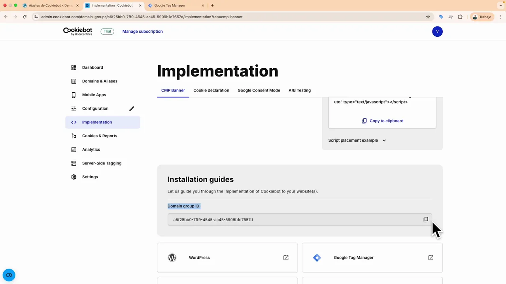Click Copy to clipboard button
The image size is (506, 284).
coord(383,121)
